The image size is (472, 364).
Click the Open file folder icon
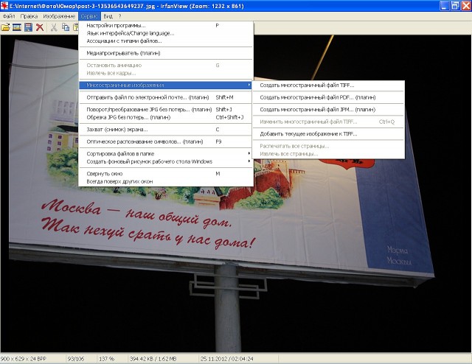pos(5,27)
